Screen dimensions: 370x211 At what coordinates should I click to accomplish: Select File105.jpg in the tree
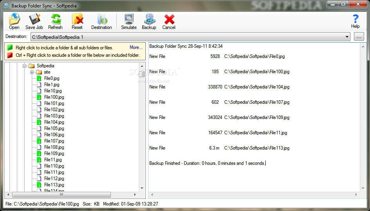(54, 128)
